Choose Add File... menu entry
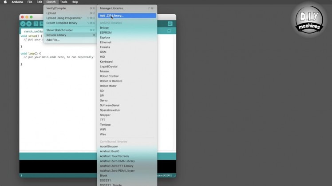Image resolution: width=332 pixels, height=186 pixels. [x=70, y=40]
